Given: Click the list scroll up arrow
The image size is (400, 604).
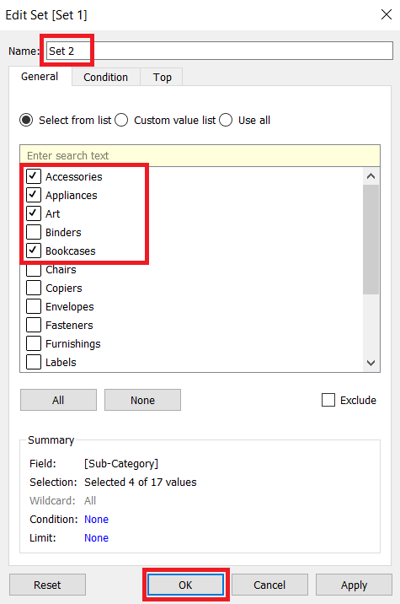Looking at the screenshot, I should [x=371, y=176].
